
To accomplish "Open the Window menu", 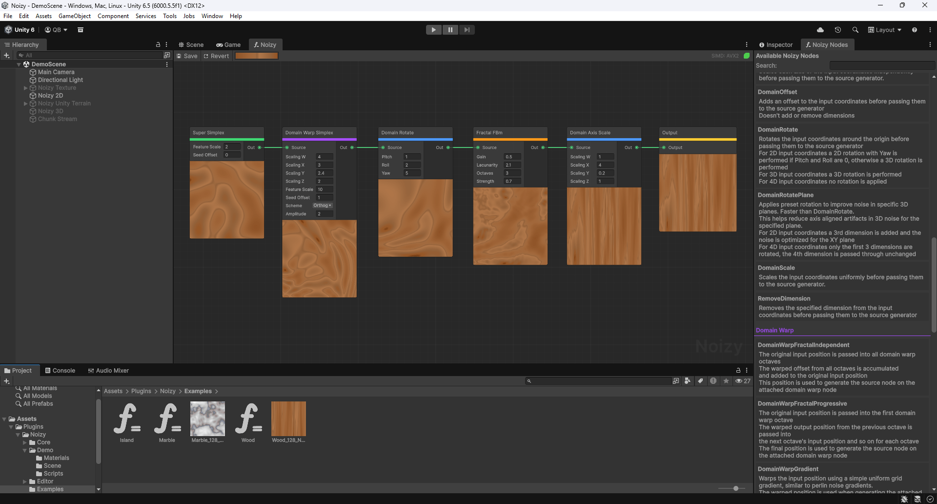I will click(212, 16).
